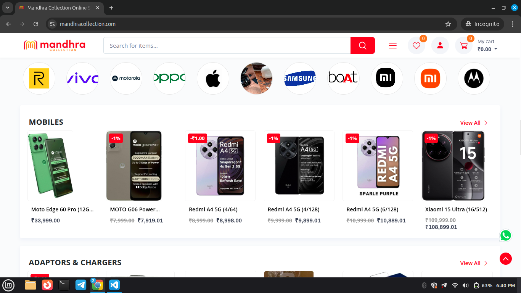Open the Chrome three-dot menu
The image size is (521, 293).
(512, 24)
